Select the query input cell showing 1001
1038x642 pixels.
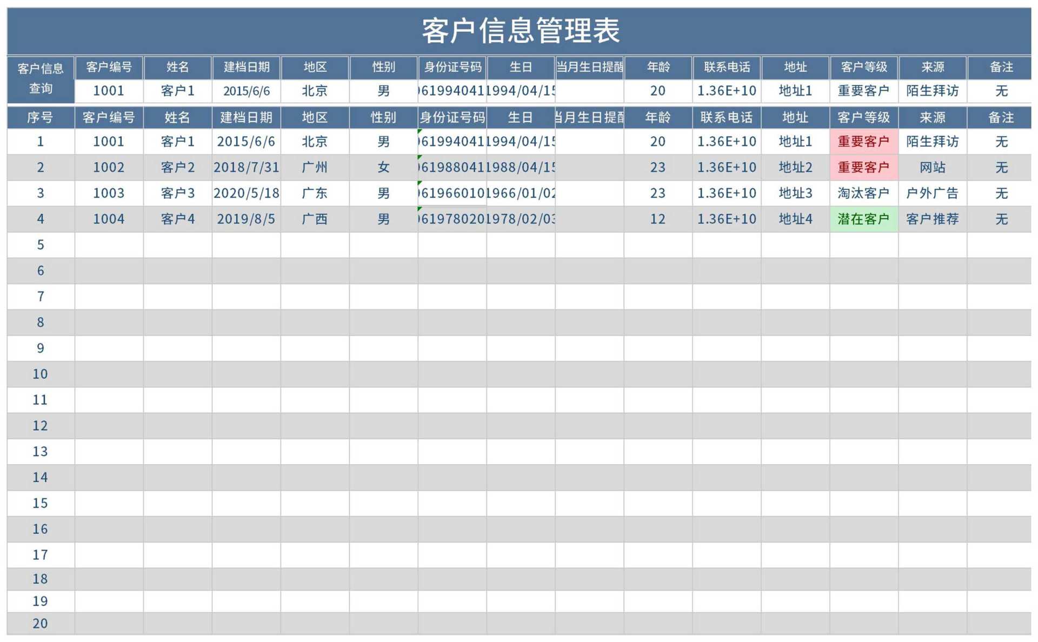coord(108,91)
